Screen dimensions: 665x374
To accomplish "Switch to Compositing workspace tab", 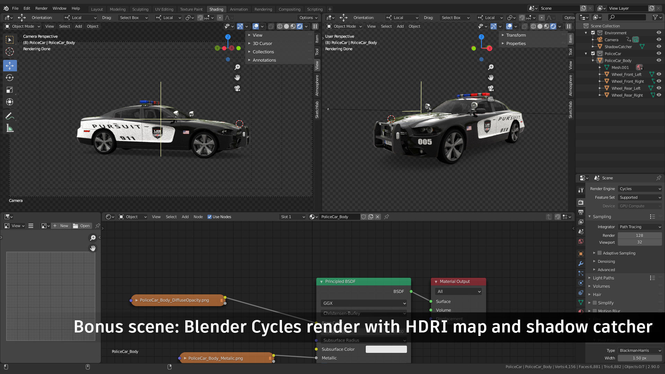I will [290, 9].
